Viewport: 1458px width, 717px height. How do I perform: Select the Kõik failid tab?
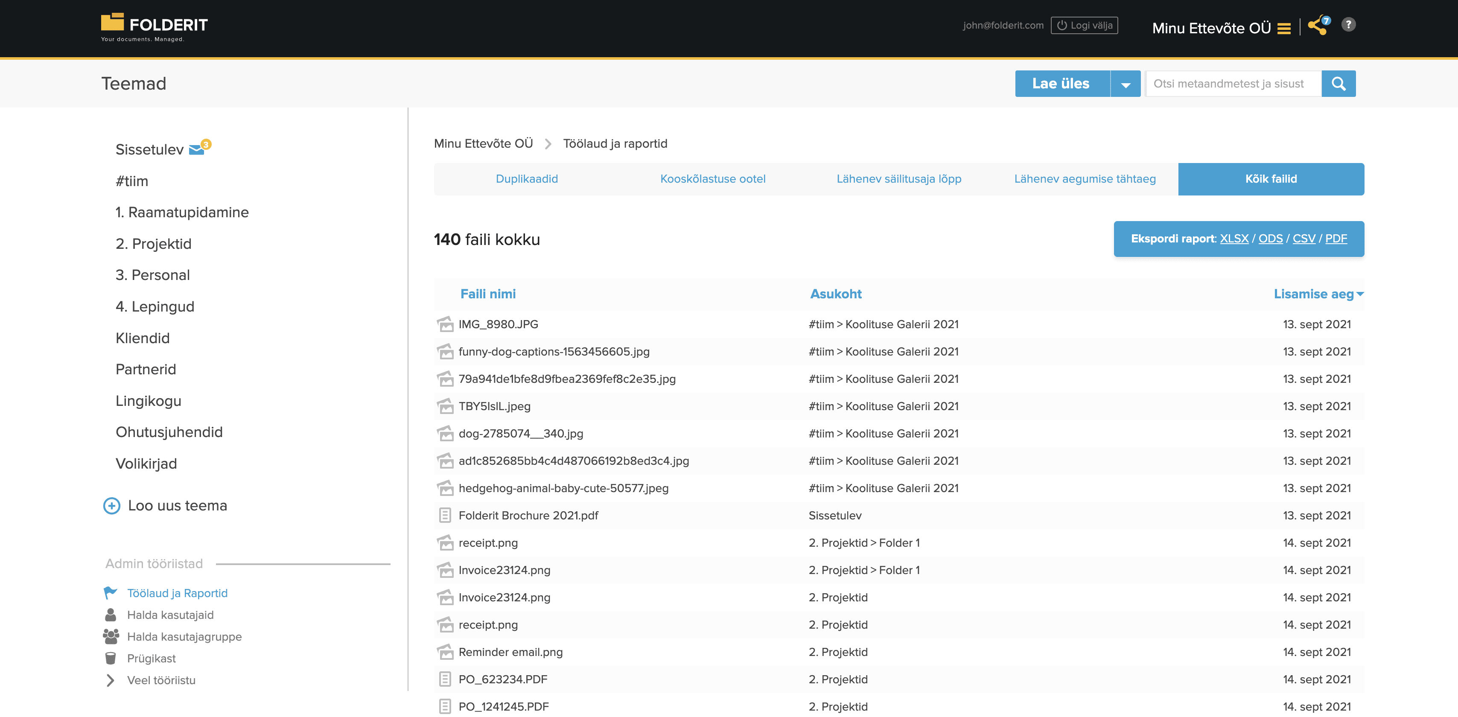(1271, 179)
